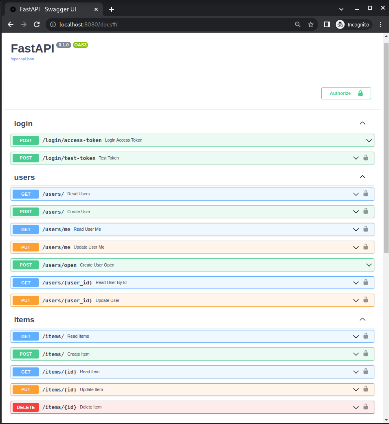Viewport: 389px width, 424px height.
Task: Click the vertical scrollbar thumb
Action: pos(386,148)
